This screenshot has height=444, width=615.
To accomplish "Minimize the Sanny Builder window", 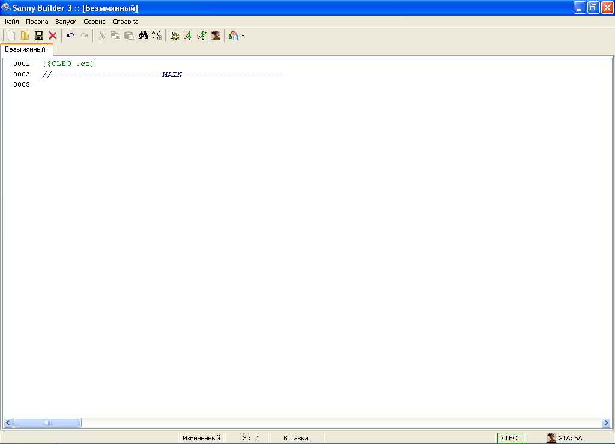I will [580, 8].
